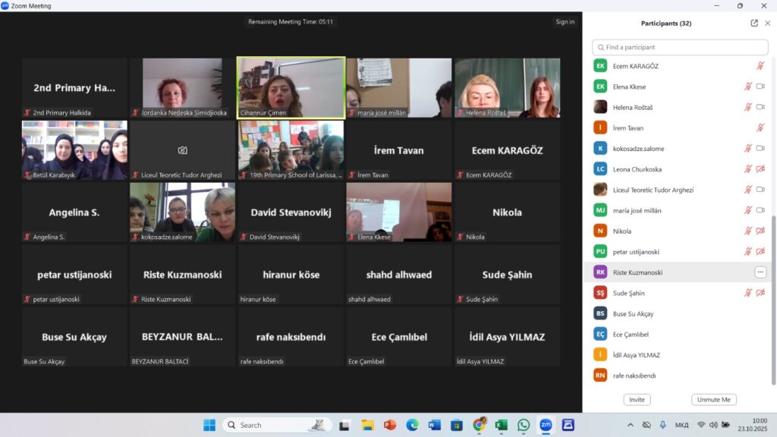Click Leona Churkoska's disabled camera icon

pyautogui.click(x=760, y=168)
